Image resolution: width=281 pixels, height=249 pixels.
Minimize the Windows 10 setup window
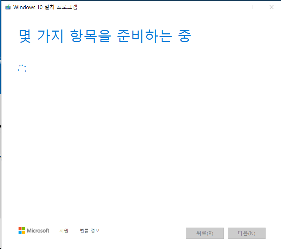(x=230, y=7)
